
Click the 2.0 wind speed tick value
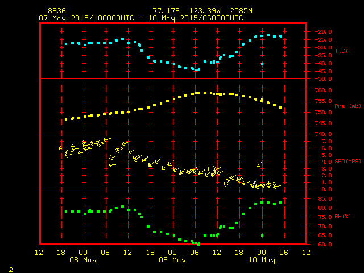(326, 176)
